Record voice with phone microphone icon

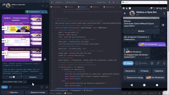point(164,63)
